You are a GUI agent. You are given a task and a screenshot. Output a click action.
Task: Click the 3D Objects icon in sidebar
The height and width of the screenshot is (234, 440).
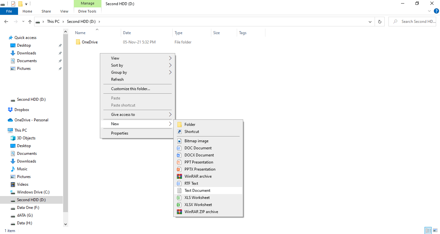click(13, 138)
